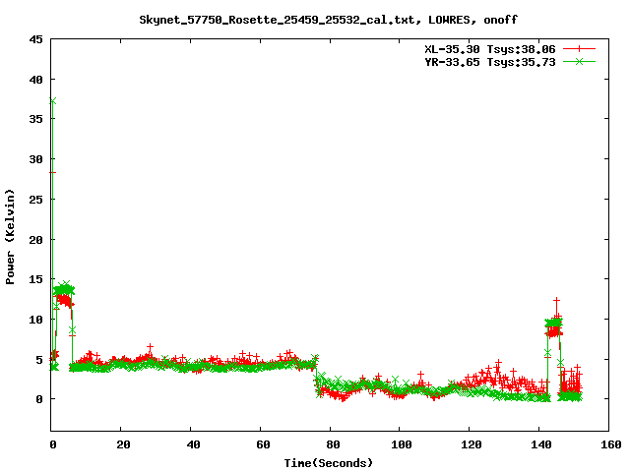The width and height of the screenshot is (630, 472).
Task: Click the y-axis tick label 30
Action: point(35,159)
